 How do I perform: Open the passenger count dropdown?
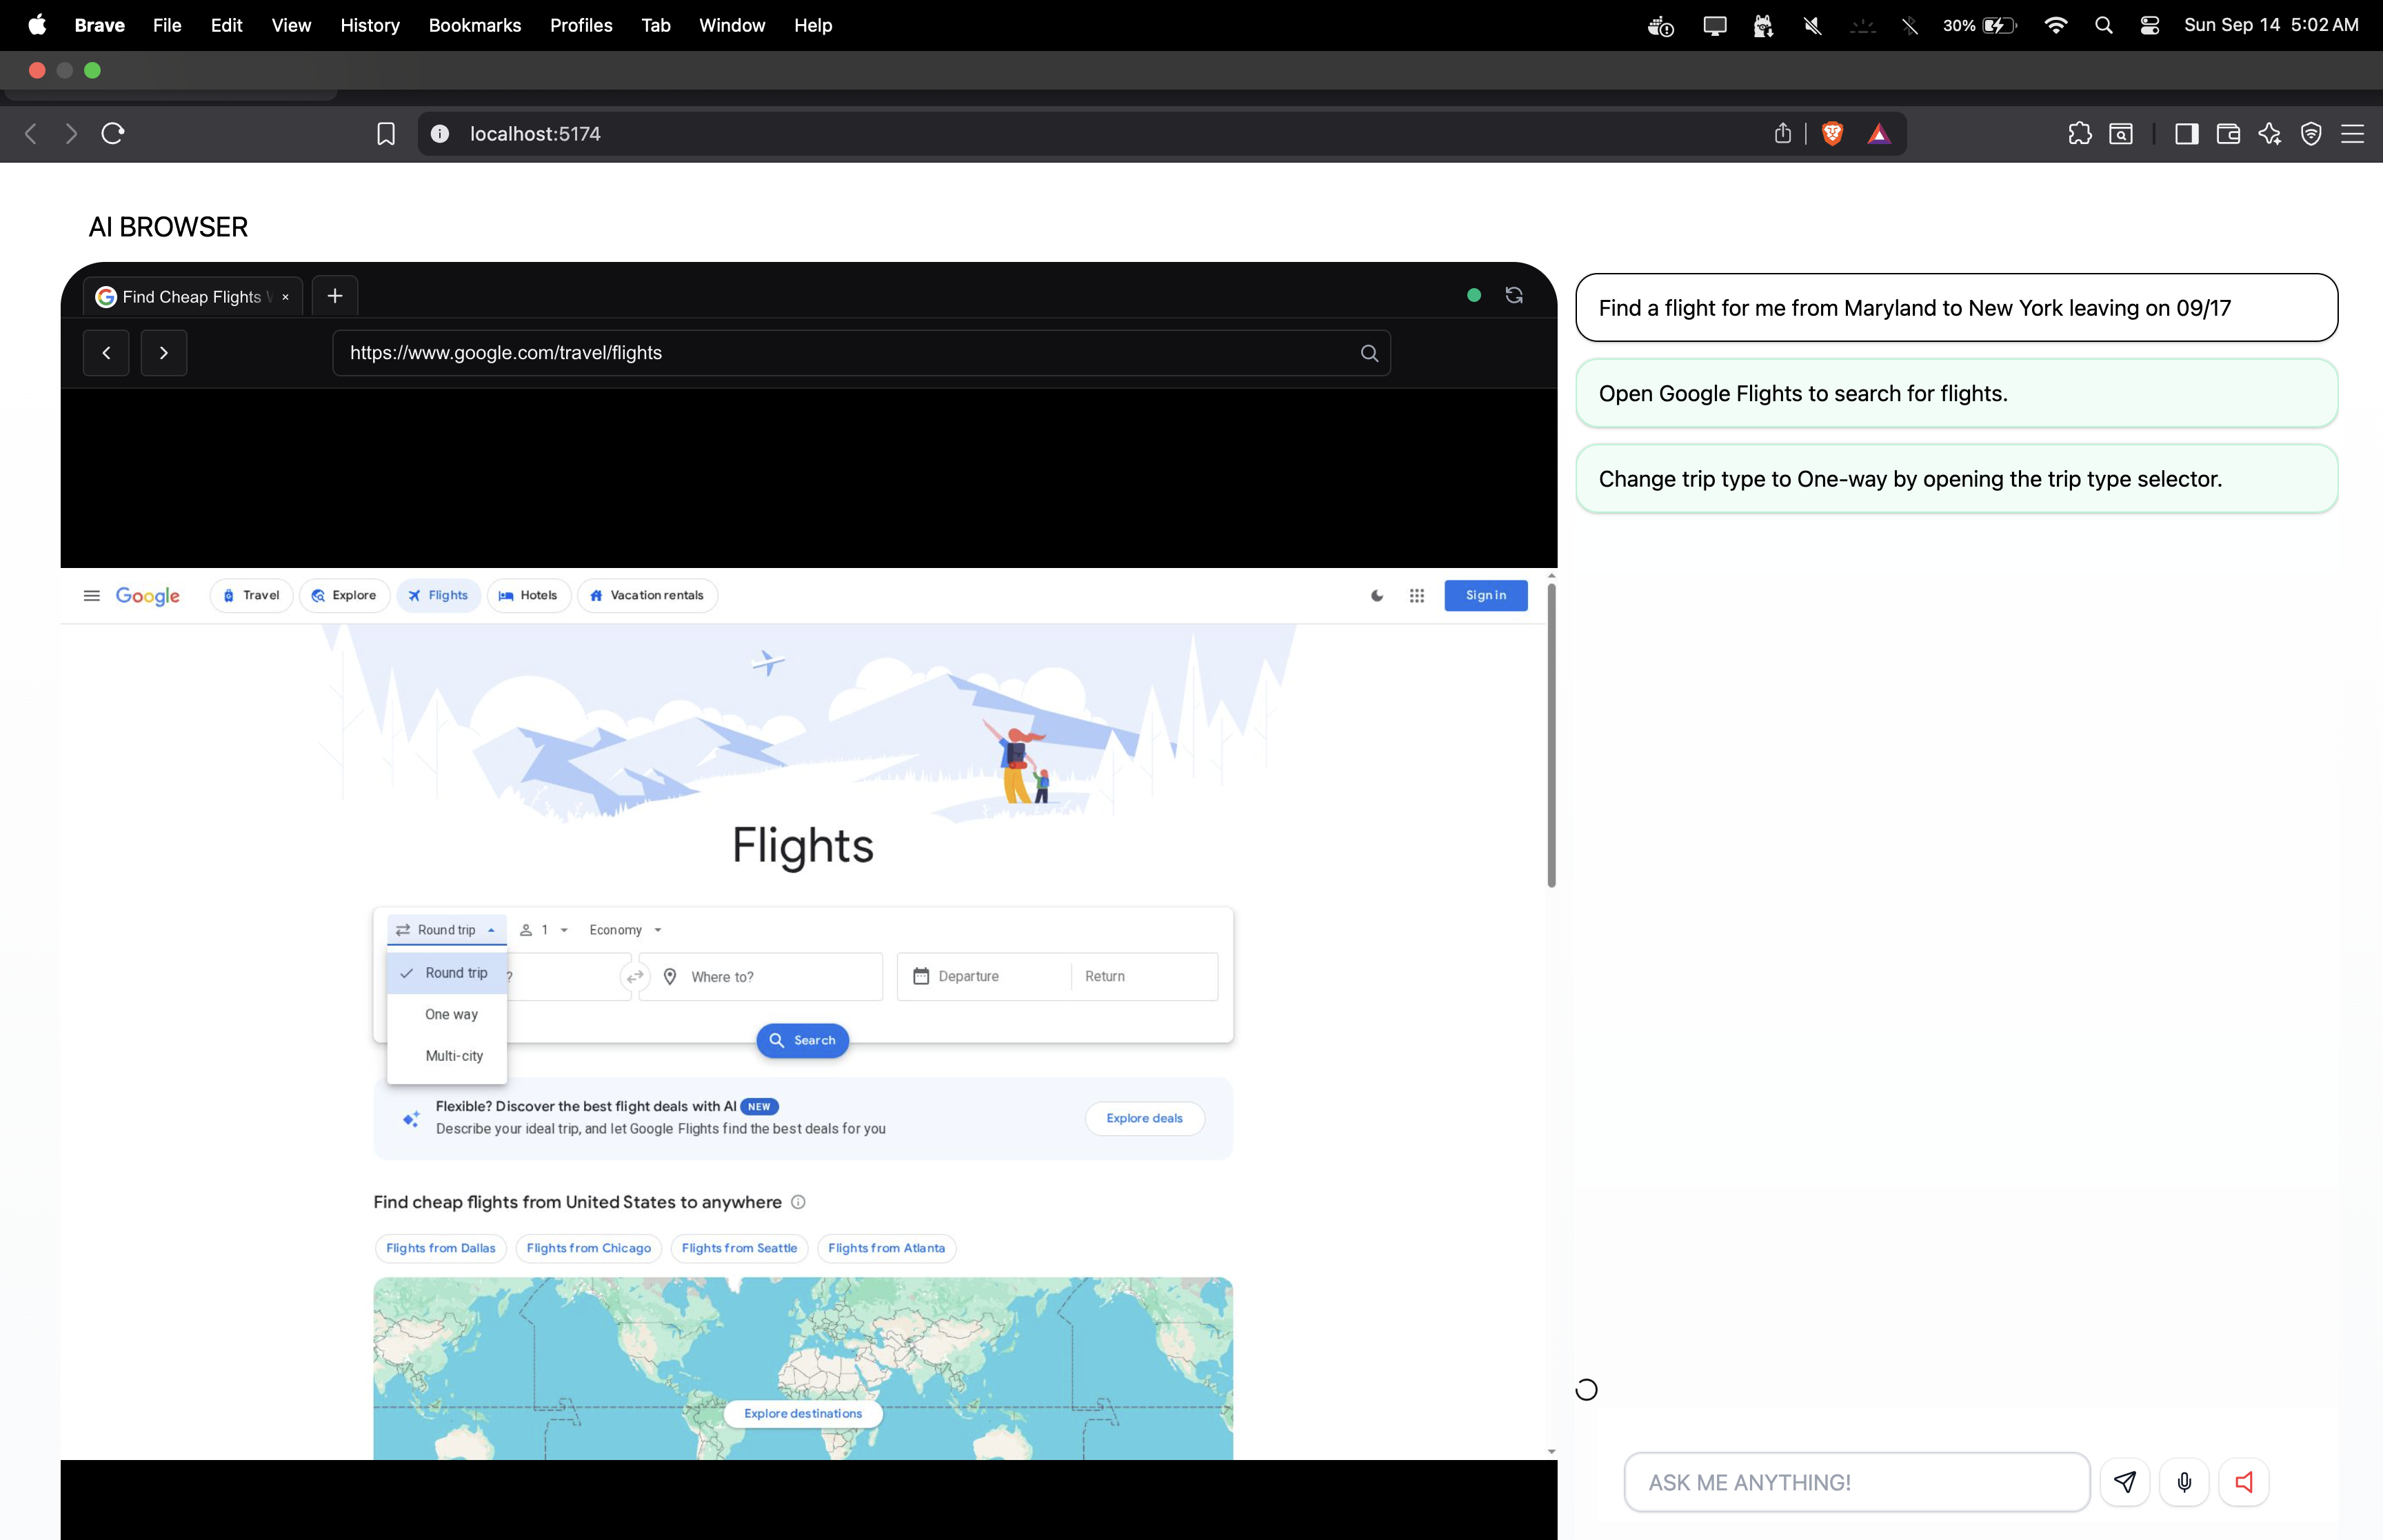(544, 930)
